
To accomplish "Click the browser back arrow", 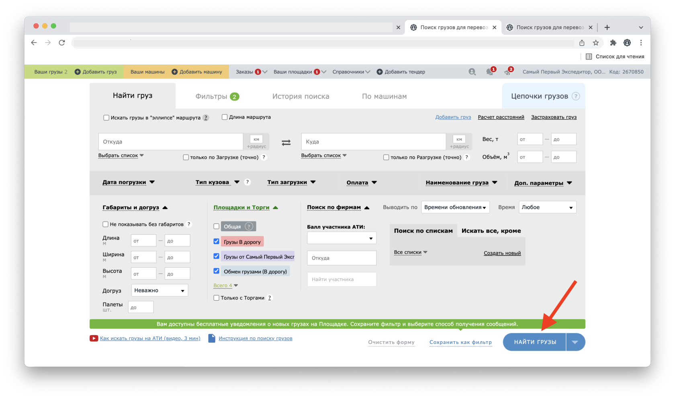I will pyautogui.click(x=34, y=43).
